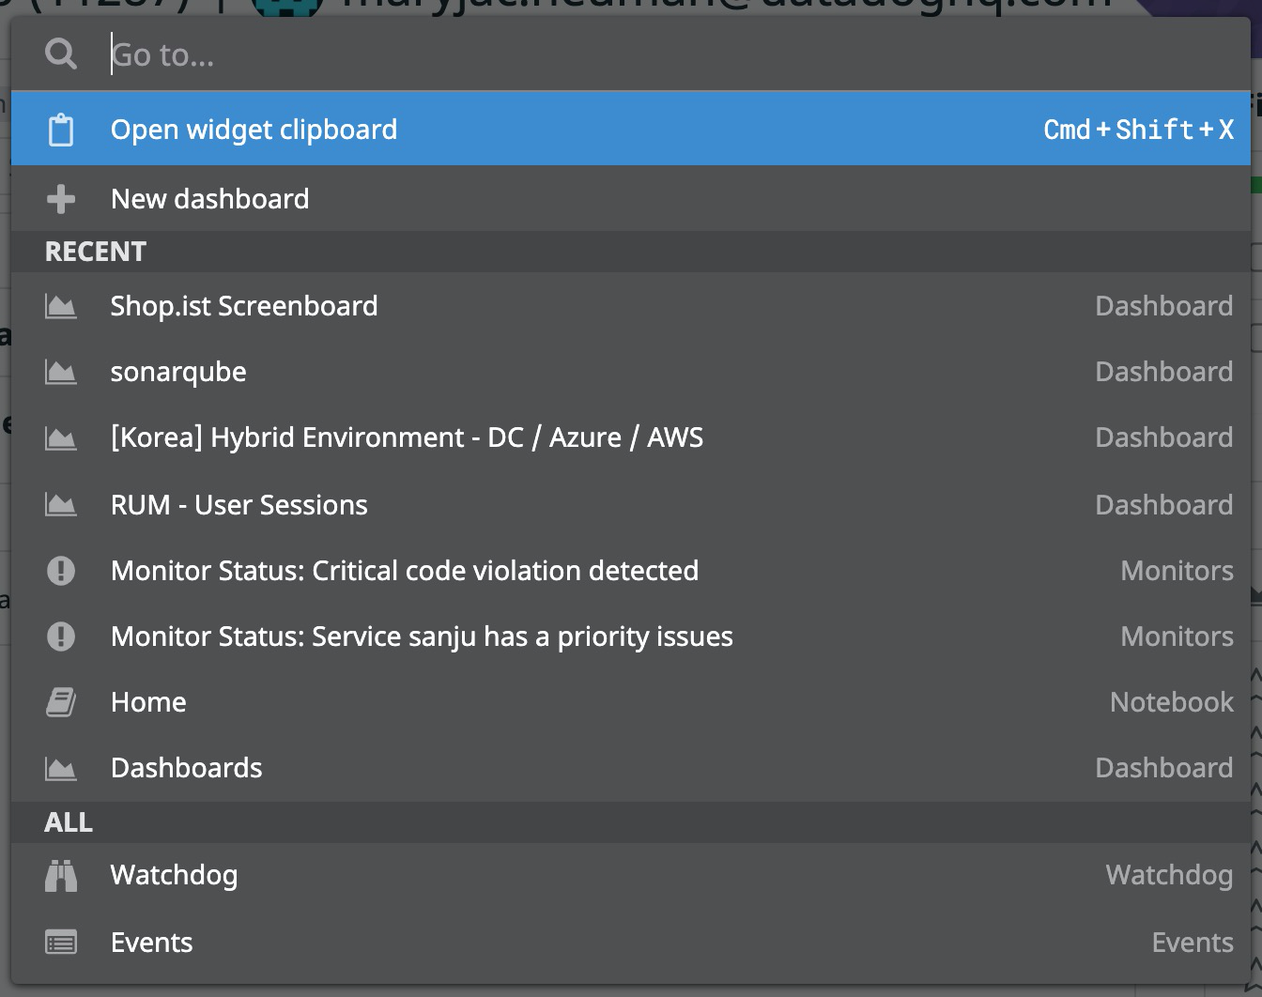Click the dashboard icon next to RUM - User Sessions
Screen dimensions: 1262x997
(x=60, y=504)
